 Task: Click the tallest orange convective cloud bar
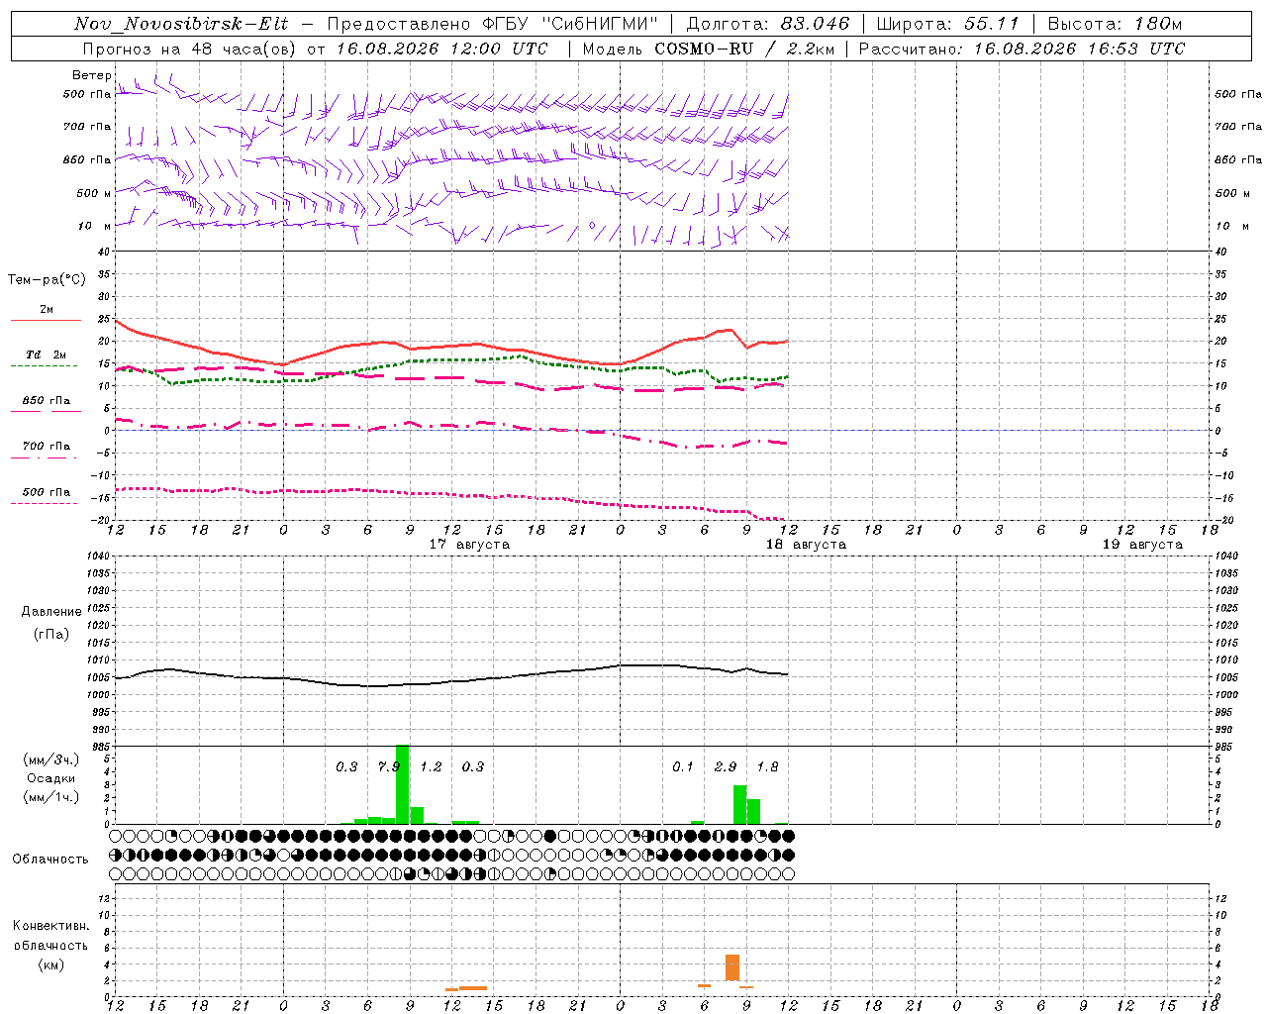tap(732, 967)
